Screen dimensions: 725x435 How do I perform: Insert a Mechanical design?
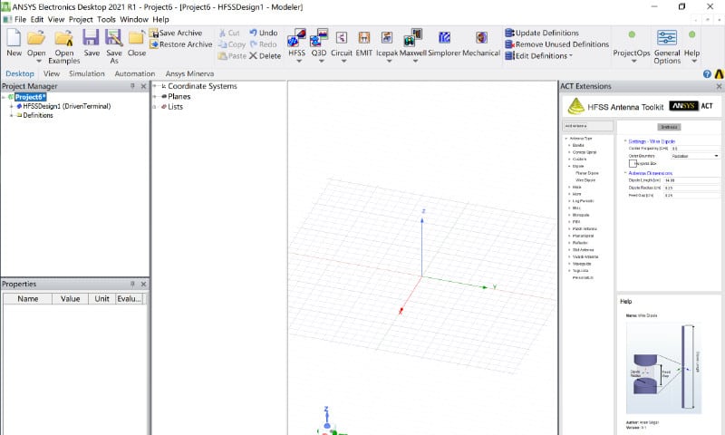tap(481, 38)
